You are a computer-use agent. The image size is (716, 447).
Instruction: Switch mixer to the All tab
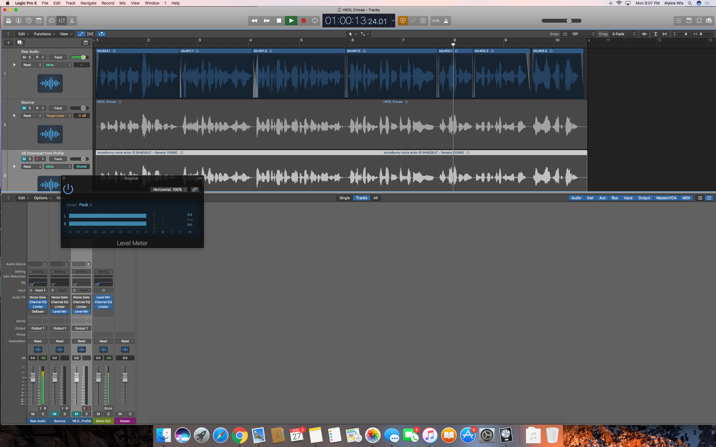coord(375,198)
